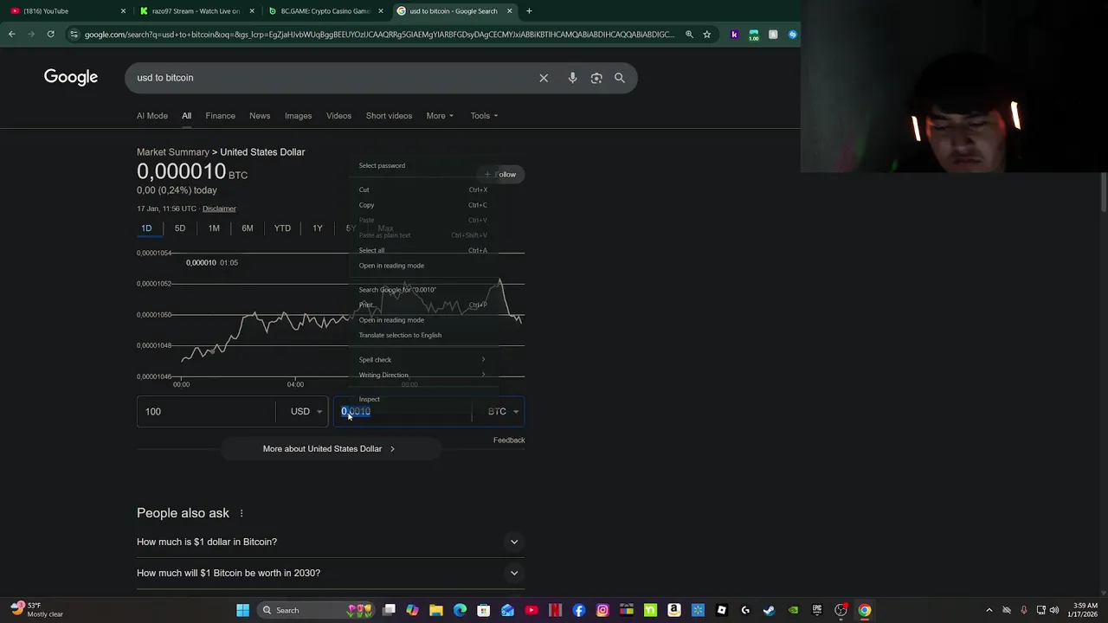Go back using browser back arrow
The width and height of the screenshot is (1108, 623).
12,34
